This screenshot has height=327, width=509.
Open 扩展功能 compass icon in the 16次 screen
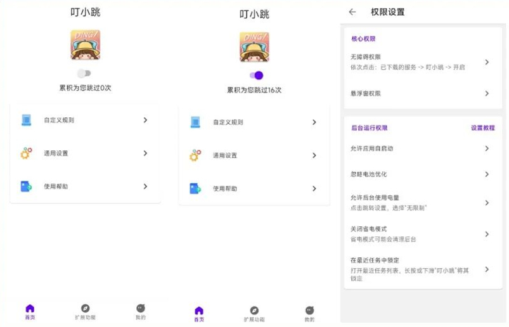coord(255,311)
